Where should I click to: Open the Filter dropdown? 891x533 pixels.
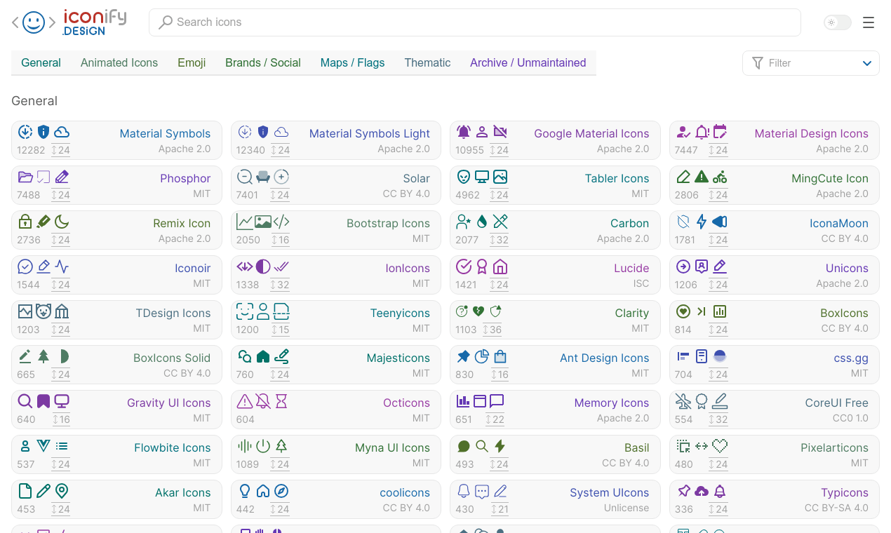click(810, 63)
